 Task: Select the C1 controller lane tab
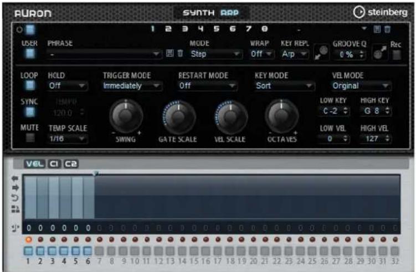(54, 164)
